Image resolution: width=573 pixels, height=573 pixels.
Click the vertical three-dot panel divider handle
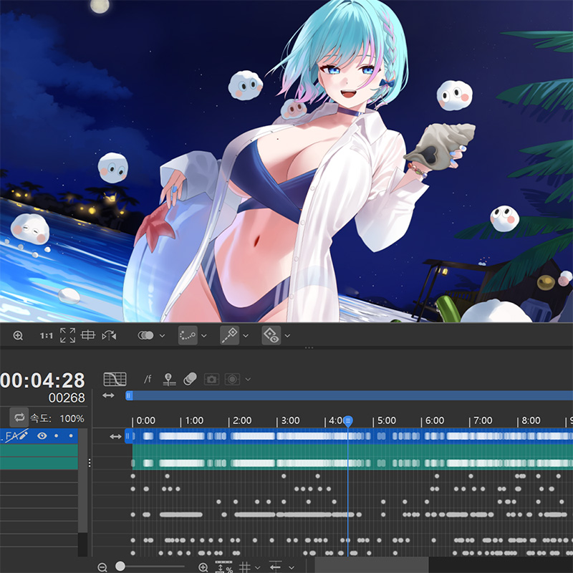(90, 463)
